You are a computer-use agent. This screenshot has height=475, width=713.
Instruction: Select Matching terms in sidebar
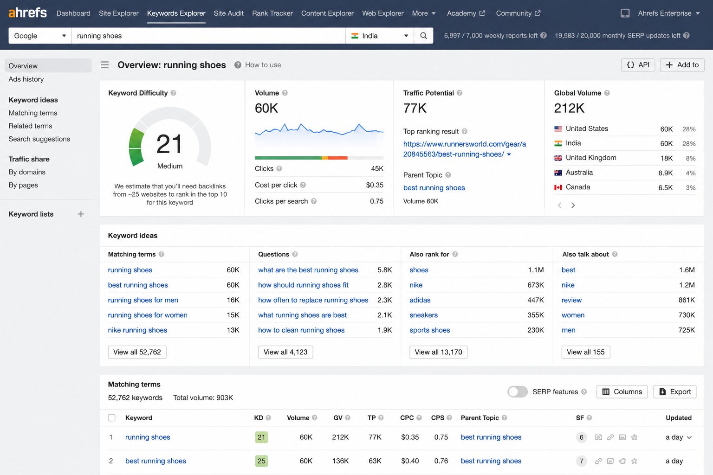[x=33, y=113]
